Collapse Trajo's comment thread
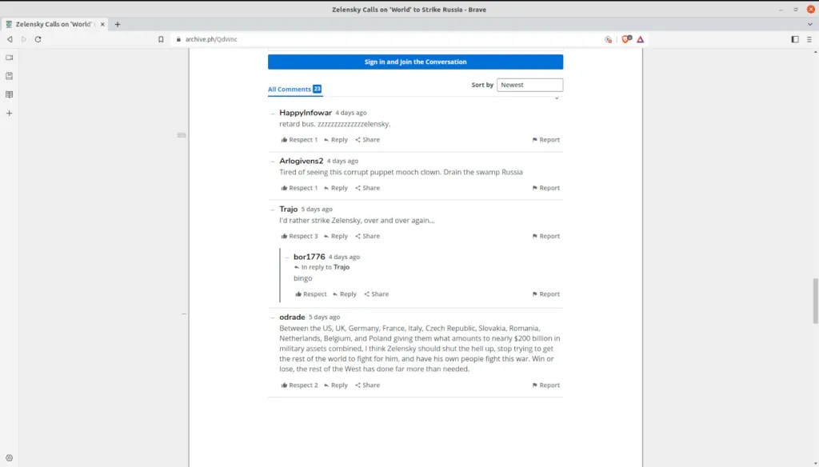819x467 pixels. coord(273,210)
